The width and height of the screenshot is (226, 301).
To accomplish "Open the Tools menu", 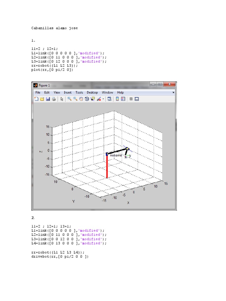I will pos(79,93).
